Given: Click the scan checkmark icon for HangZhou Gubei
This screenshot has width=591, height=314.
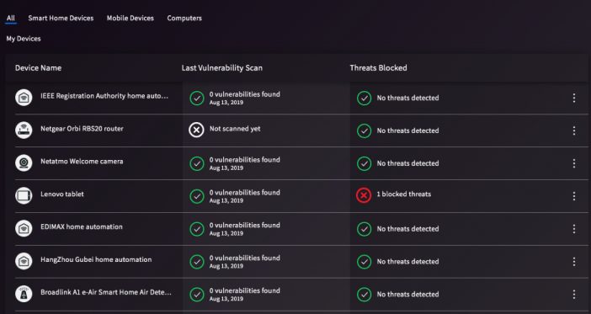Looking at the screenshot, I should pos(197,262).
